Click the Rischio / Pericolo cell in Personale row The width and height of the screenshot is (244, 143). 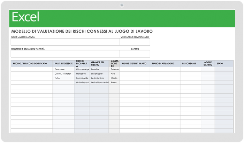coord(32,69)
